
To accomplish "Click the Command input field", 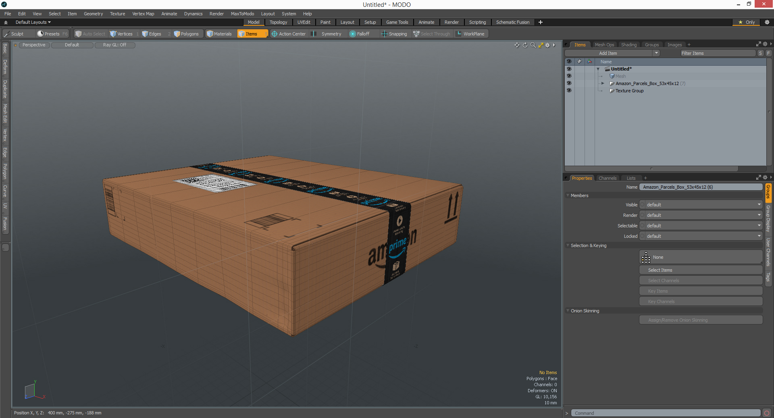I will pyautogui.click(x=666, y=413).
